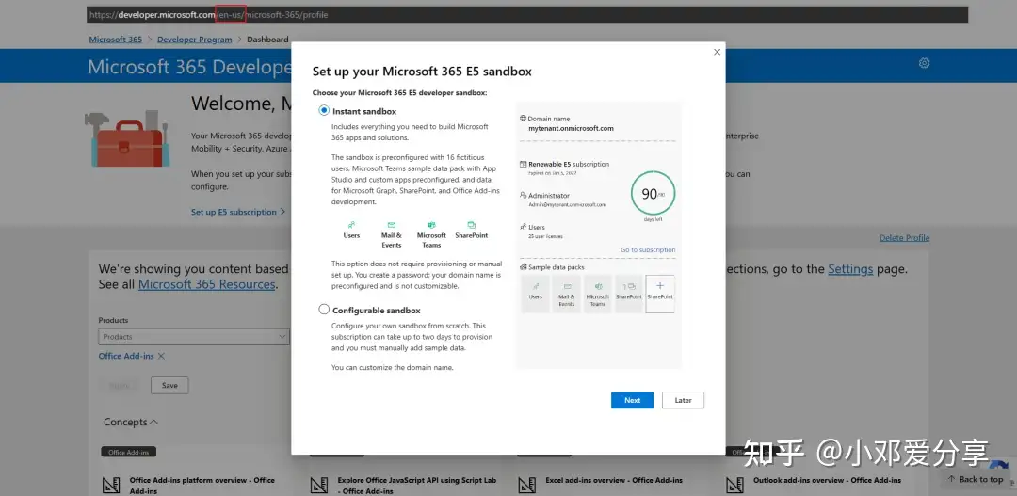
Task: Click the Microsoft Teams icon under Instant sandbox
Action: pos(431,224)
